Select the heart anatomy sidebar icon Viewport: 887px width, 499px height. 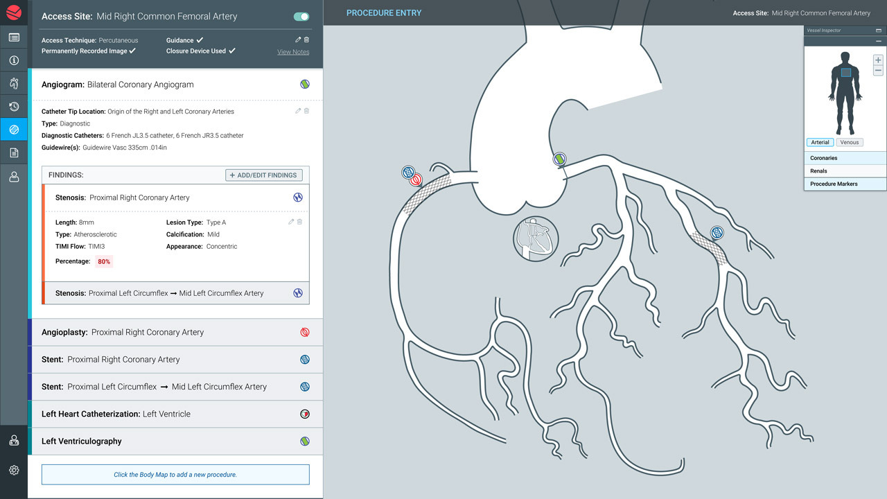pos(14,82)
